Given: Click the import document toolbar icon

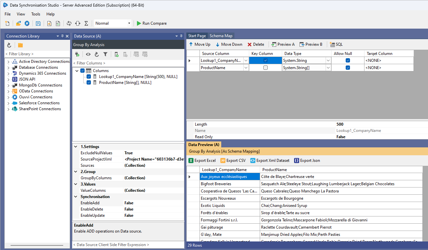Looking at the screenshot, I should 49,23.
